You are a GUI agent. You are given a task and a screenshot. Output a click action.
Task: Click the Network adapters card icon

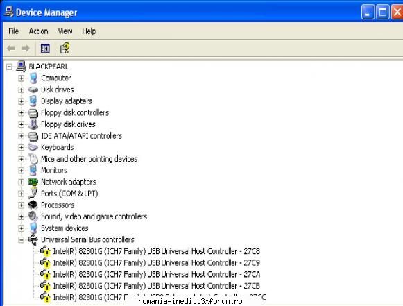point(33,182)
